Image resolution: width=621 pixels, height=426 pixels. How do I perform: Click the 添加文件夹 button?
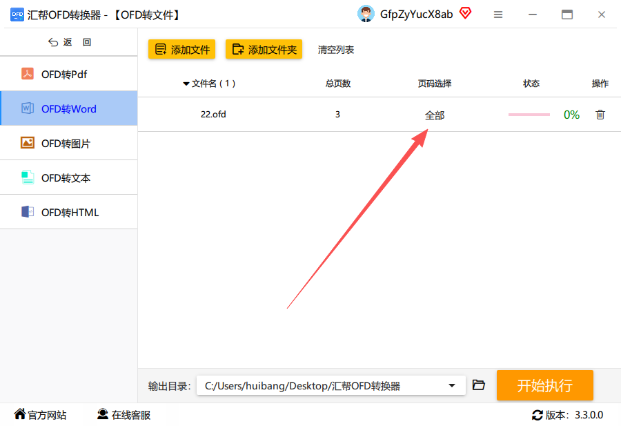pos(264,50)
